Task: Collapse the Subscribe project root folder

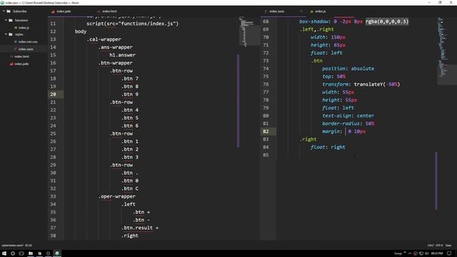Action: point(4,11)
